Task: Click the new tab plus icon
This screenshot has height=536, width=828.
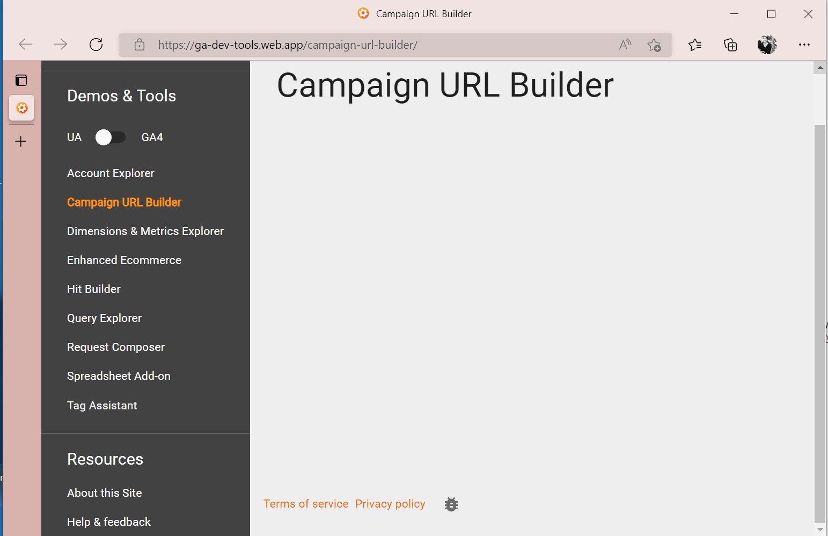Action: point(20,141)
